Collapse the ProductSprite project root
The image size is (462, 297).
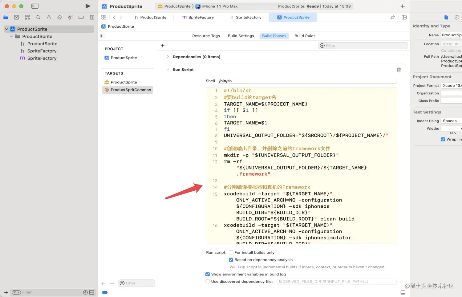point(6,29)
